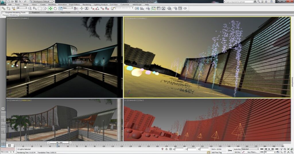Click the Set Key button
The height and width of the screenshot is (154, 294).
coord(237,152)
